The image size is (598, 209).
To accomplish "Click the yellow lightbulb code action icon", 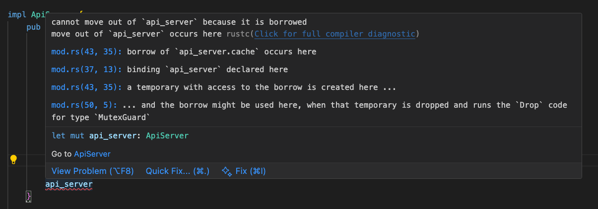I will point(13,159).
